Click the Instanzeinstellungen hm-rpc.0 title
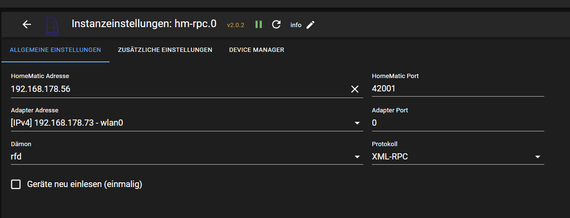The width and height of the screenshot is (570, 218). pos(144,24)
